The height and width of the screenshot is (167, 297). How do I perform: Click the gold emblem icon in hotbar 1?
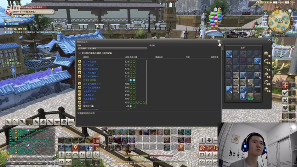click(181, 147)
